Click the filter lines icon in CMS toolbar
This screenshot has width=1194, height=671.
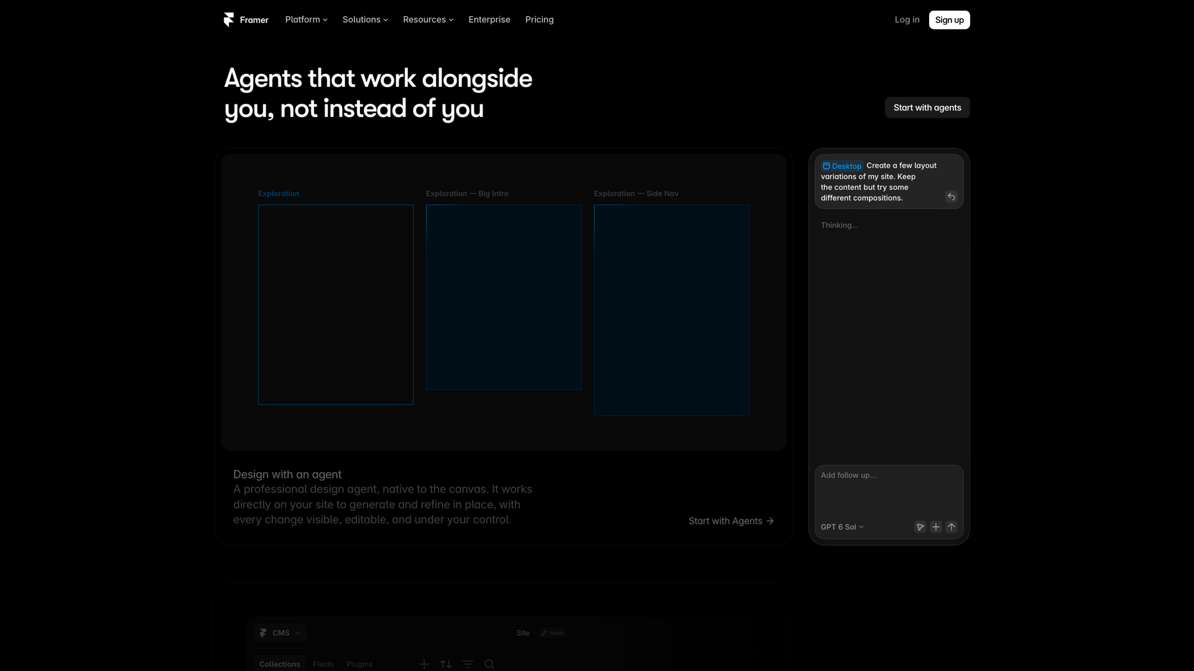point(468,664)
